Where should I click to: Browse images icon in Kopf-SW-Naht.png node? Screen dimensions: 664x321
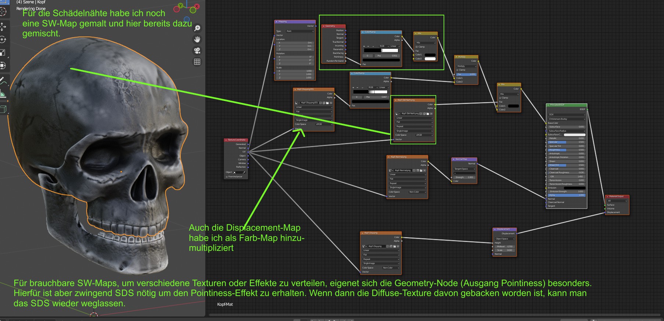click(397, 113)
